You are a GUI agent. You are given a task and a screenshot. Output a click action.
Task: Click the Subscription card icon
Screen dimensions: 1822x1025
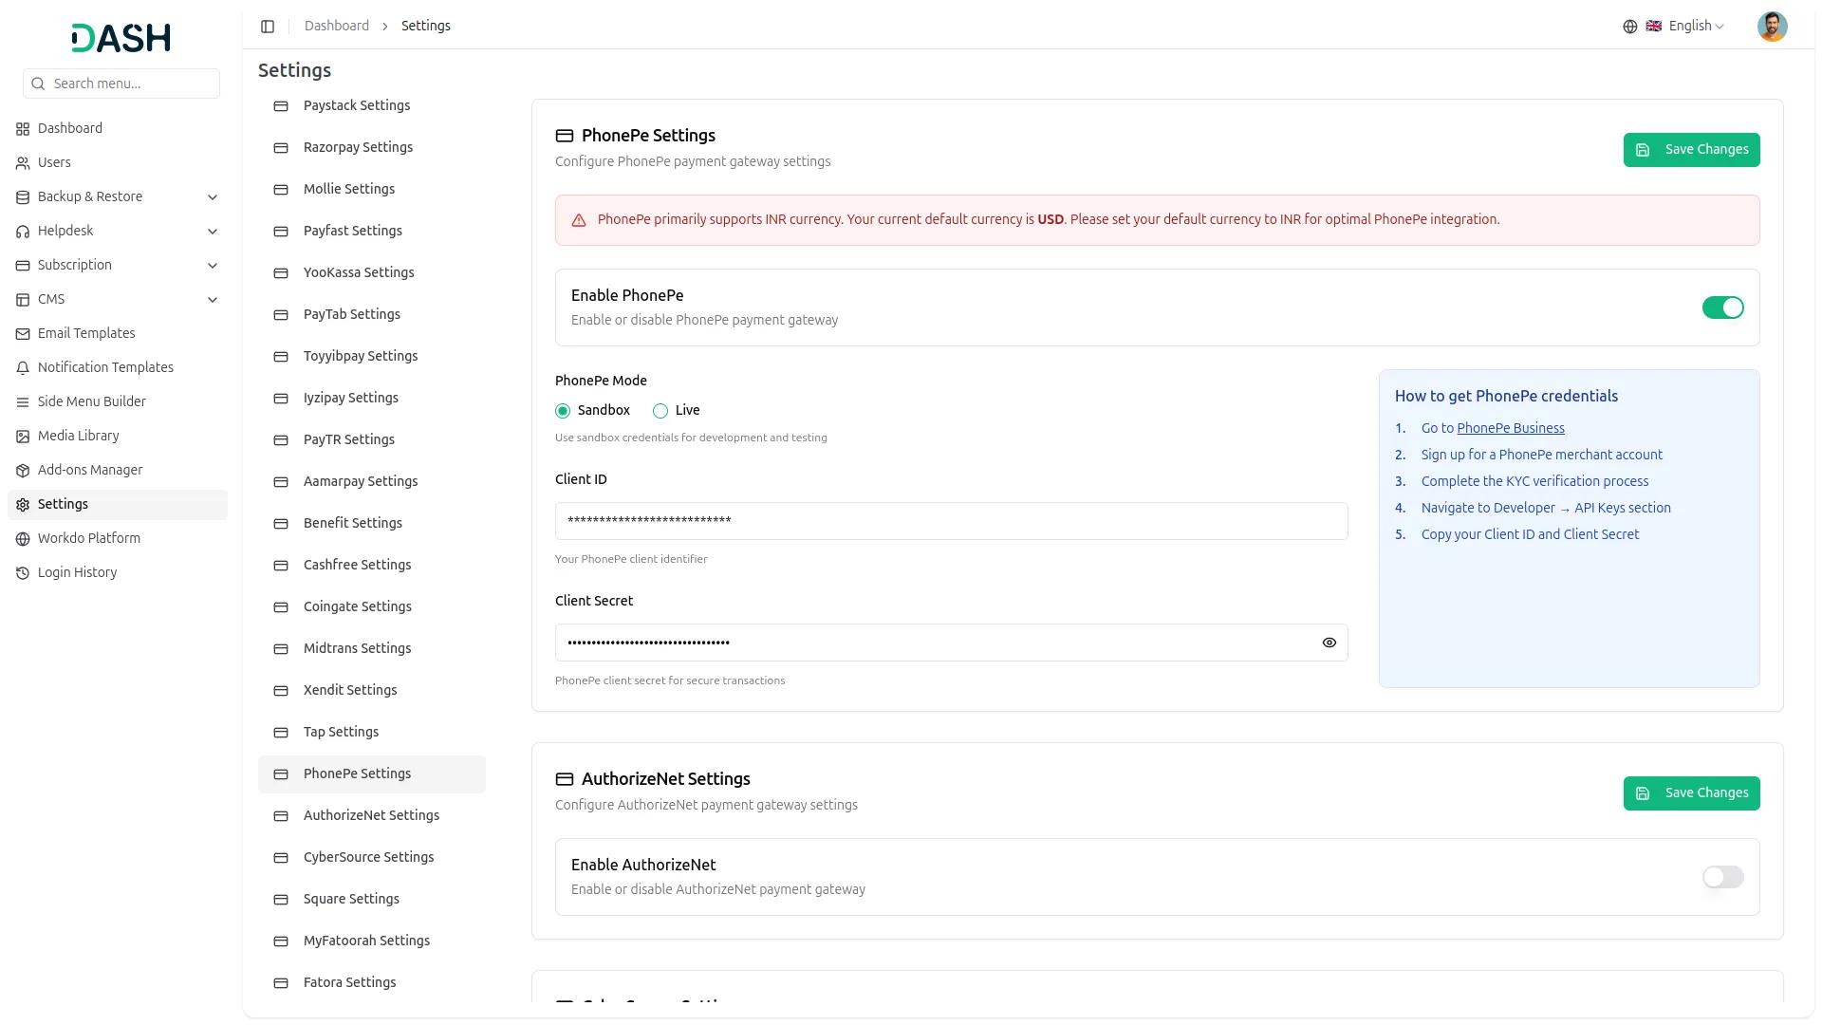(x=23, y=266)
